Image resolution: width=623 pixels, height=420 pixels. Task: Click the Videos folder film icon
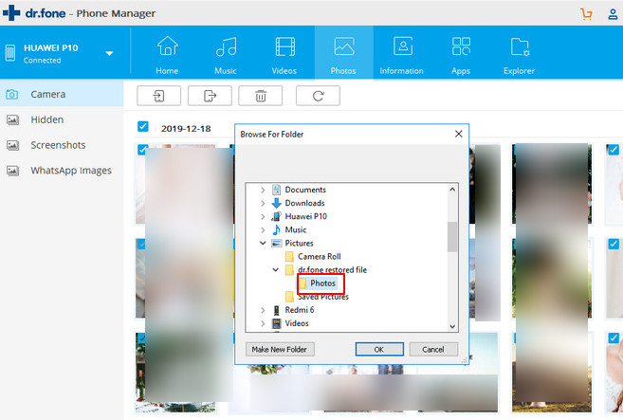tap(276, 323)
